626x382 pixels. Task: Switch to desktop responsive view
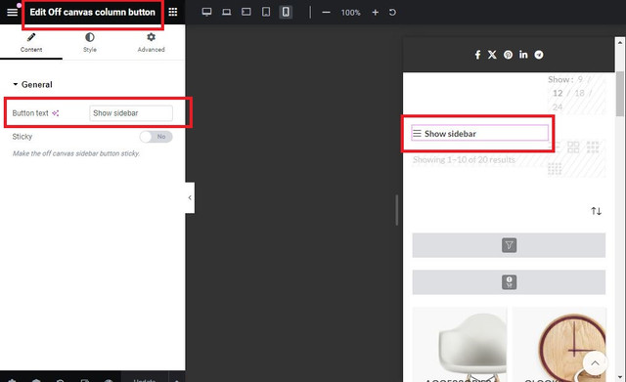click(x=206, y=12)
